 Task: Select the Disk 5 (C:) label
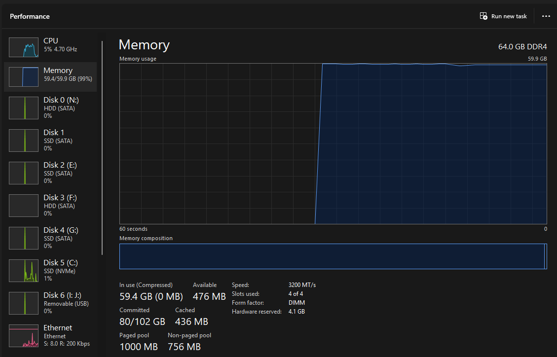pyautogui.click(x=60, y=263)
